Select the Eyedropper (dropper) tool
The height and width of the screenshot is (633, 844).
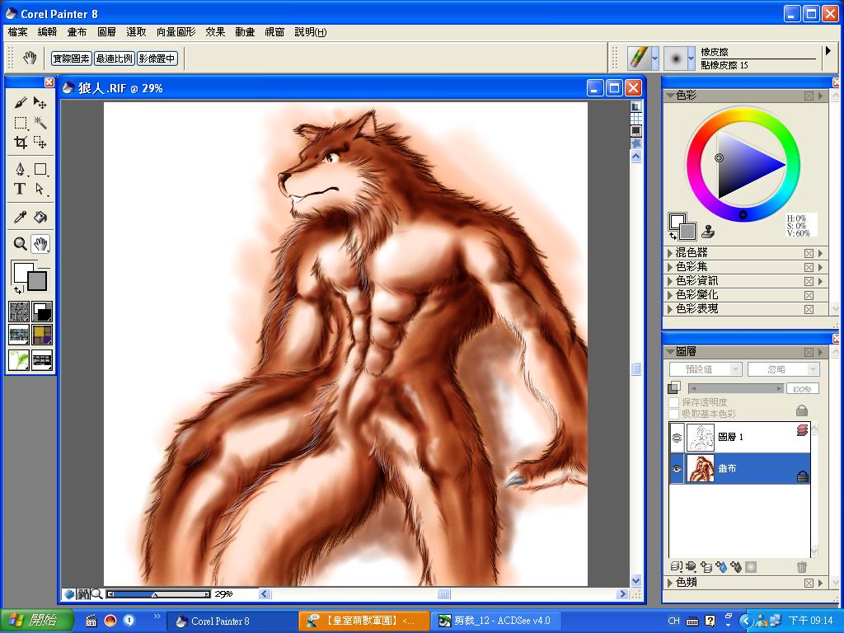tap(21, 218)
